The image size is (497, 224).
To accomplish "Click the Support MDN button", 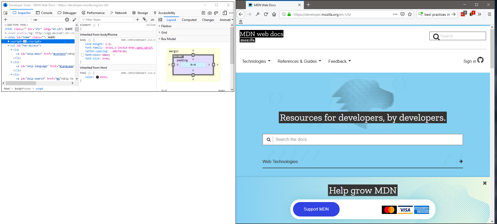I will click(316, 209).
